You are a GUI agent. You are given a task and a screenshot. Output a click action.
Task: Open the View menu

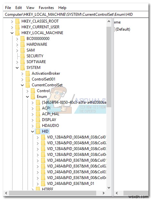click(30, 8)
